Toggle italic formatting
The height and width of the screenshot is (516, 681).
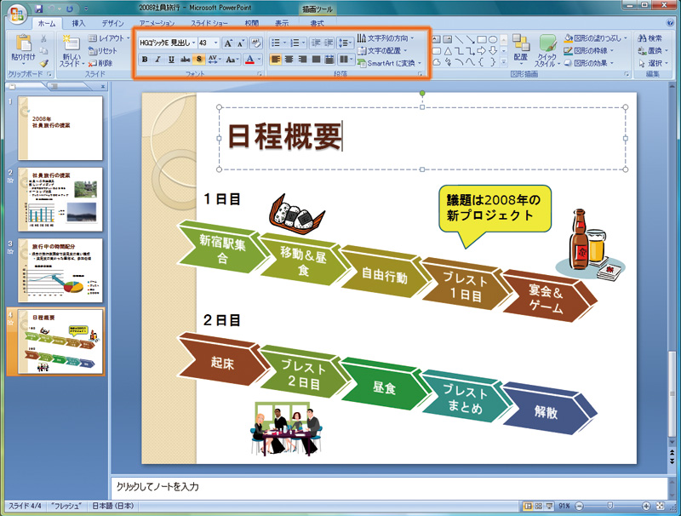tap(157, 59)
